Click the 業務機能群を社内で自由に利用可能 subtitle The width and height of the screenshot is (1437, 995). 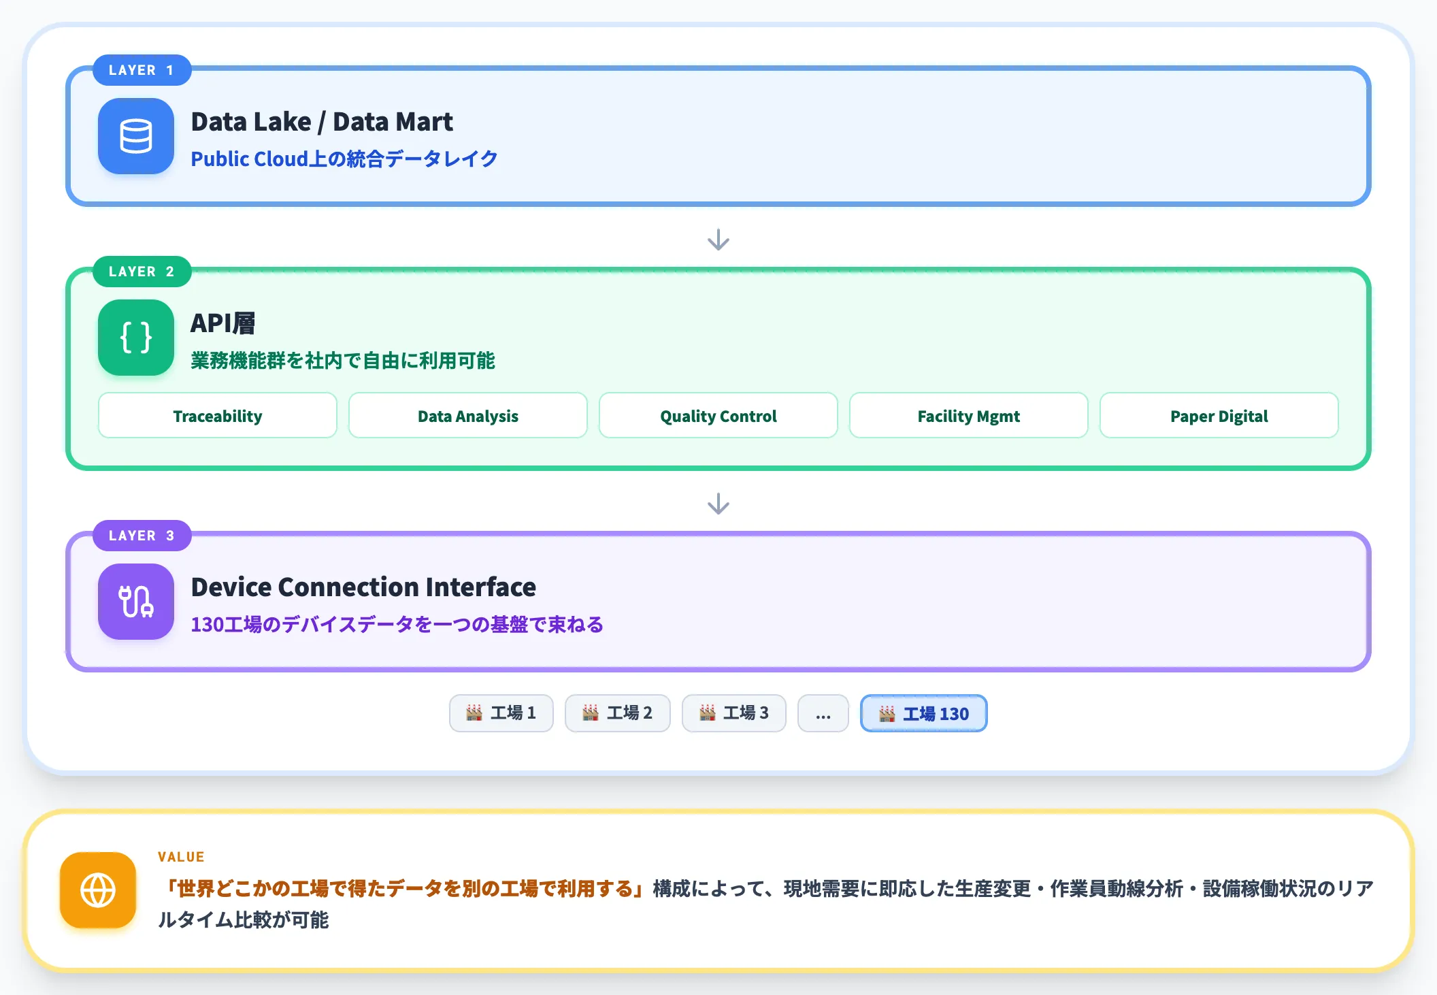click(x=343, y=360)
